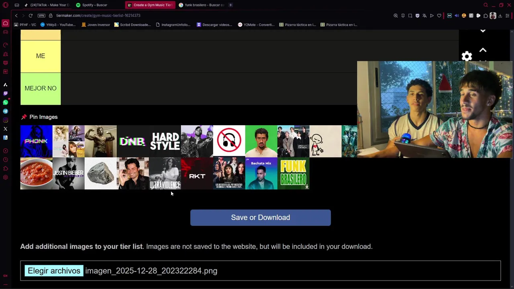Select the RKT image tile

197,173
